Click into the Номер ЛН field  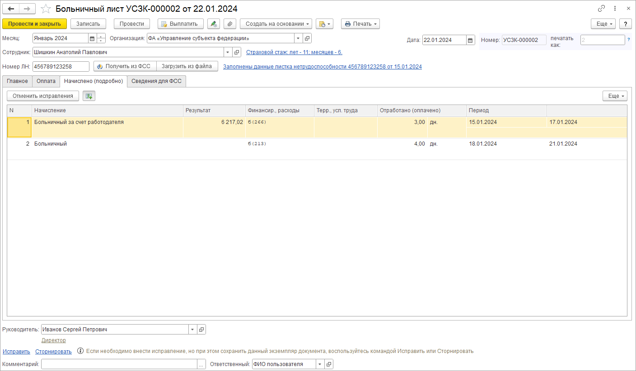(61, 66)
